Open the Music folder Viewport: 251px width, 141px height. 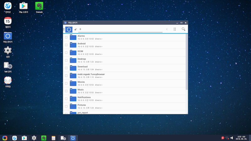[124, 91]
